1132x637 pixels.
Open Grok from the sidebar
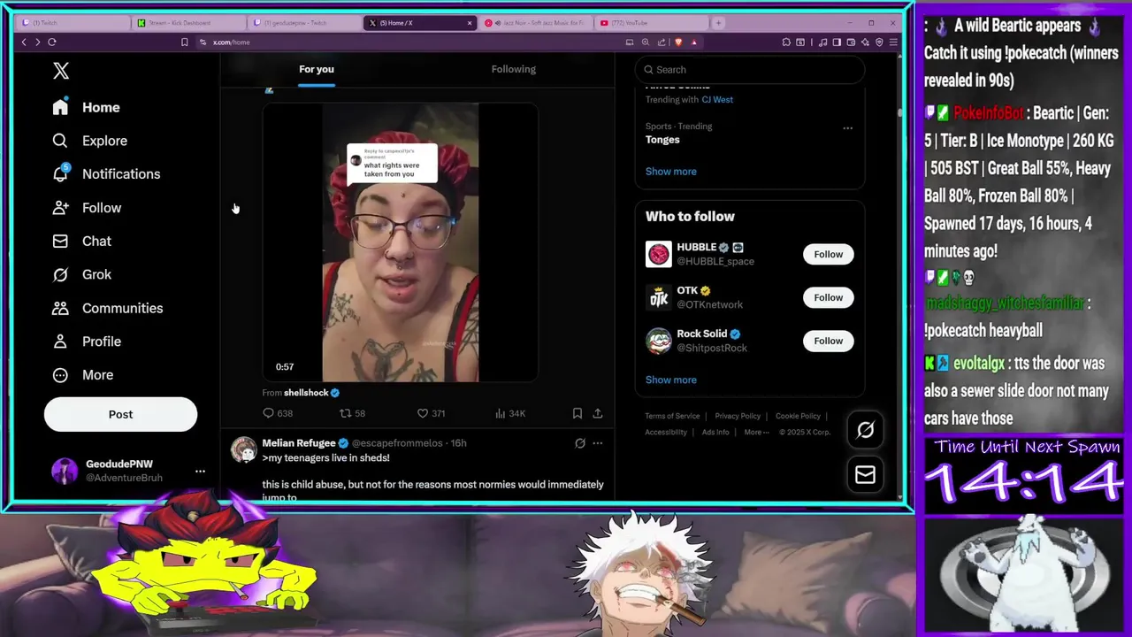81,274
